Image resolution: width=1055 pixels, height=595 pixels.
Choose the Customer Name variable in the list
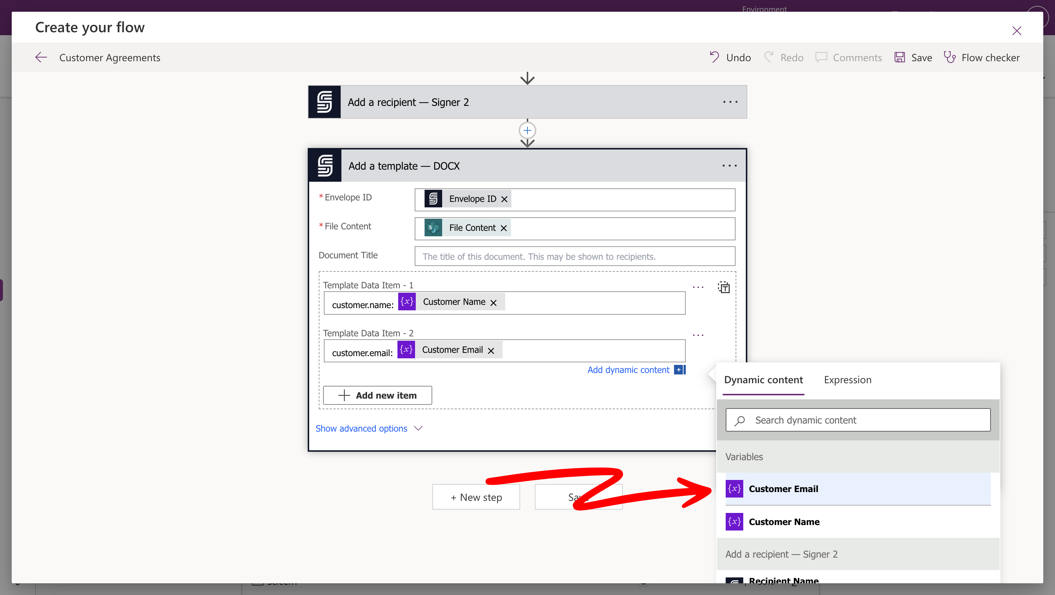click(784, 522)
